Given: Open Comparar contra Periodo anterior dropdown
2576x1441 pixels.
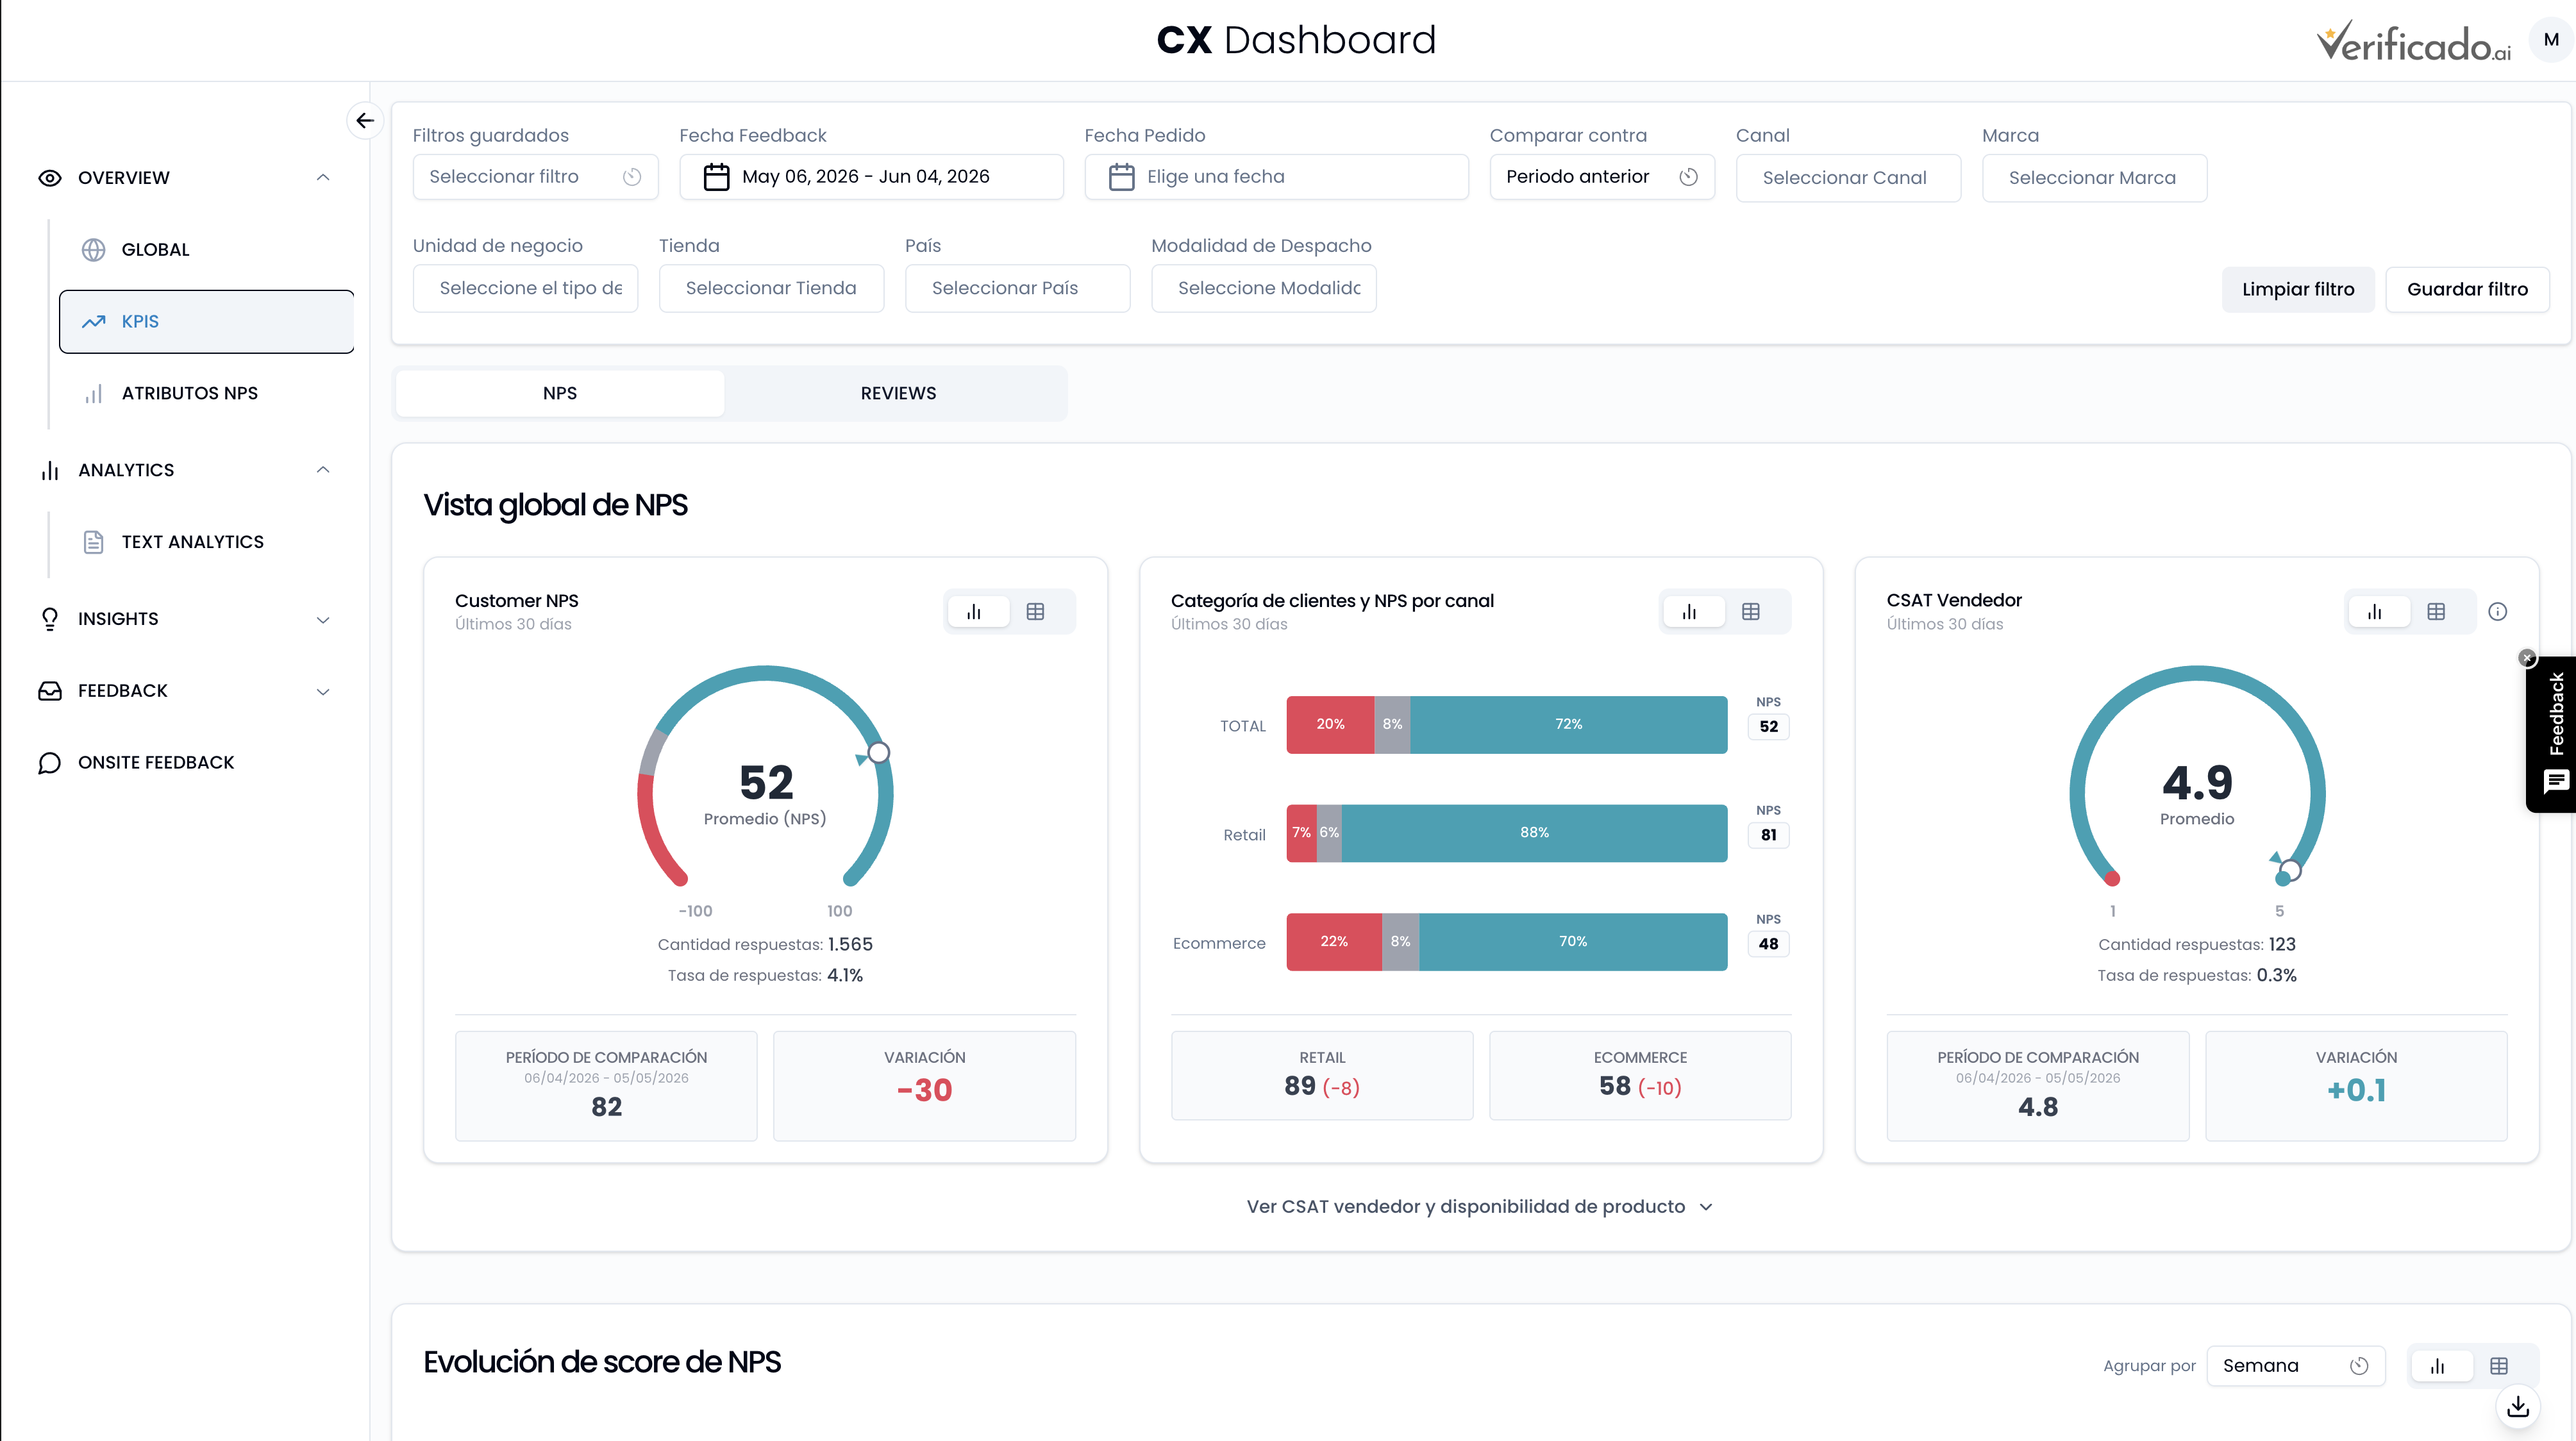Looking at the screenshot, I should [1602, 177].
